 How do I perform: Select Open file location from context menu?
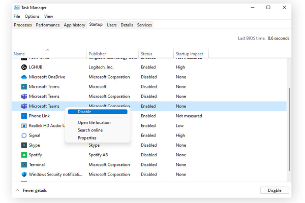click(x=94, y=122)
